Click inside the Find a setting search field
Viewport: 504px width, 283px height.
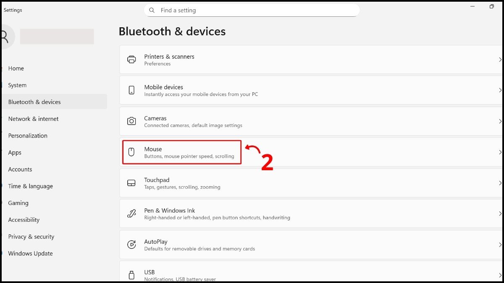click(252, 10)
